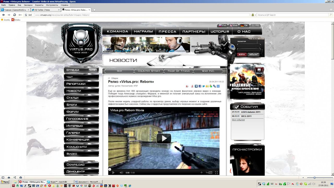Share article on VKontakte icon
The height and width of the screenshot is (188, 334).
[x=196, y=86]
